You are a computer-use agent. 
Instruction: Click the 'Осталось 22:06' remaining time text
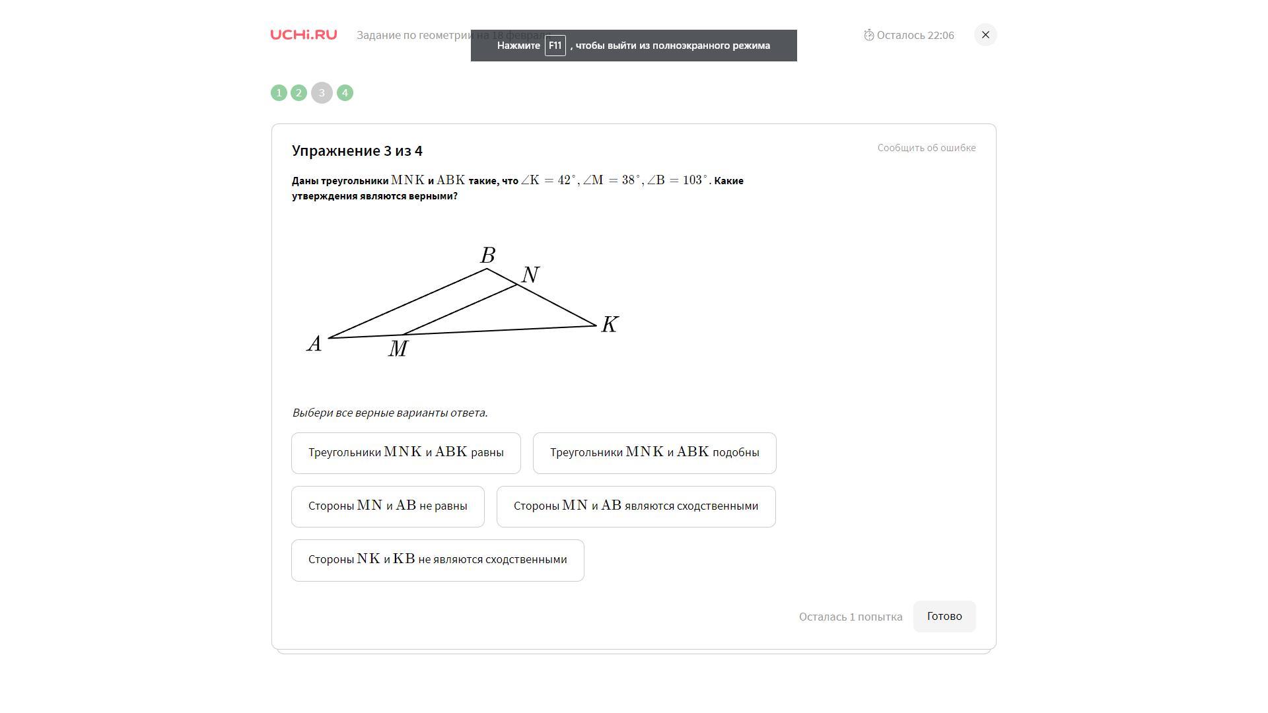pyautogui.click(x=915, y=36)
